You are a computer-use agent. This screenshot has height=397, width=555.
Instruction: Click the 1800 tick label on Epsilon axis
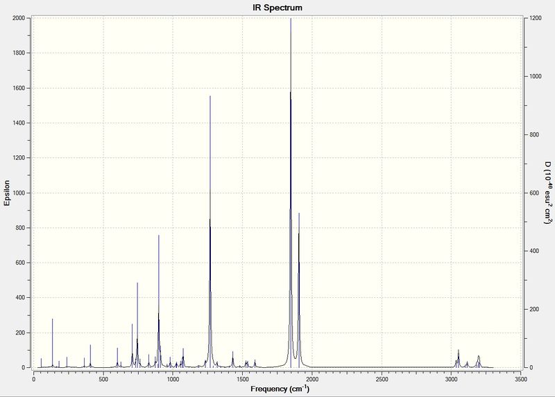[x=19, y=53]
